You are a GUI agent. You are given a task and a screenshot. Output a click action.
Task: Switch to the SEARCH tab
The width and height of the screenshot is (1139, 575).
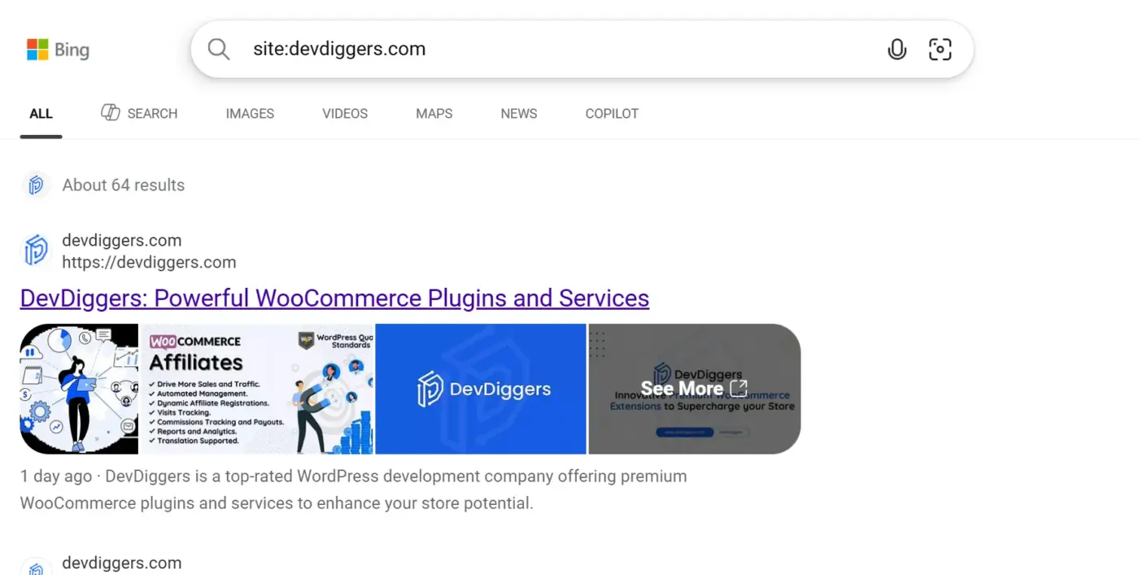tap(139, 113)
